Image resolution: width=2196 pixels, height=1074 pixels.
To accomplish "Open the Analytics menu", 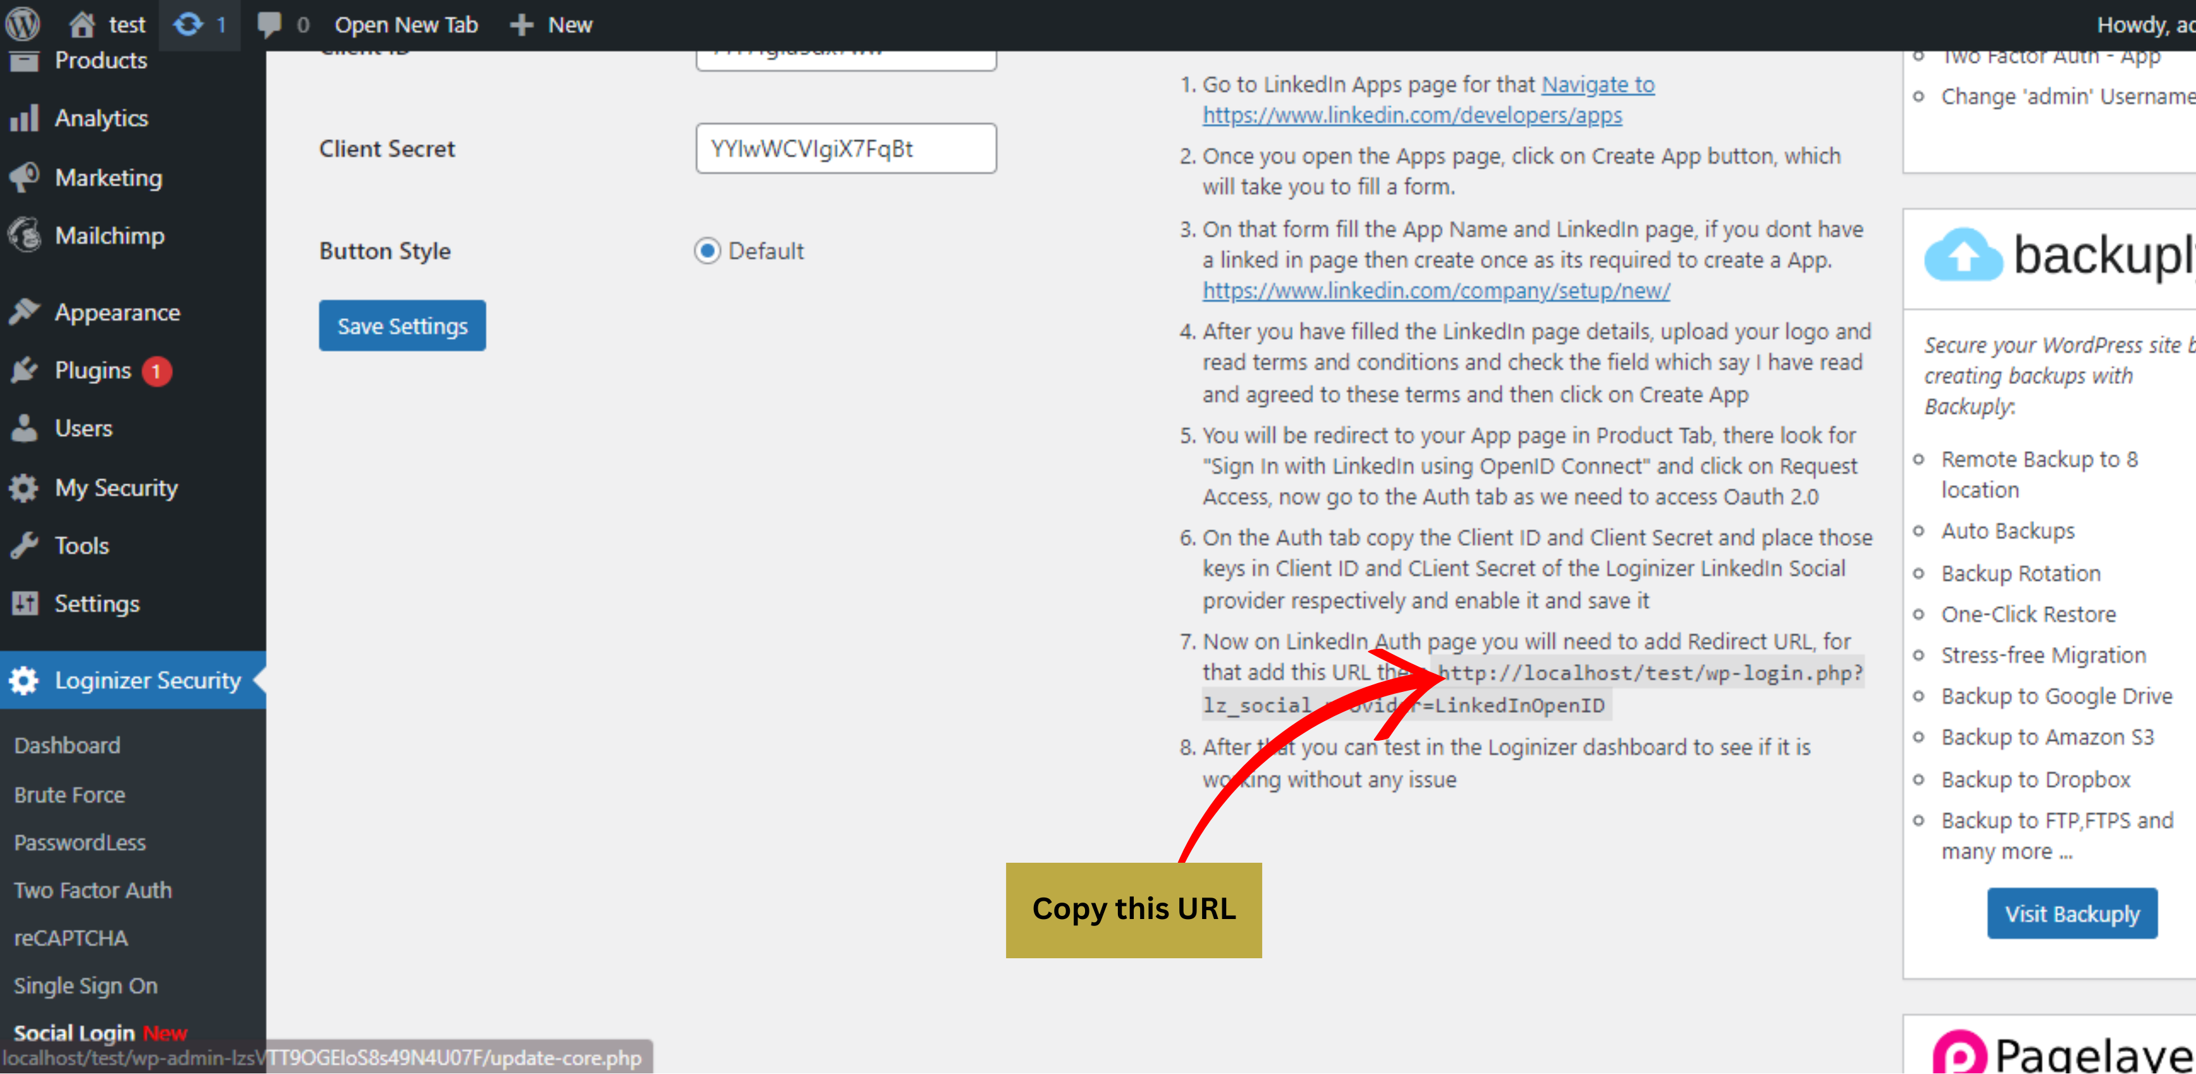I will pos(101,118).
